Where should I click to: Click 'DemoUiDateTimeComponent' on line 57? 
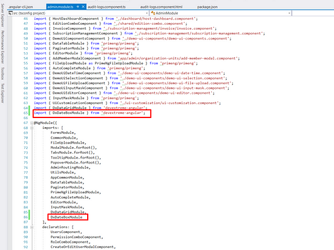[77, 73]
